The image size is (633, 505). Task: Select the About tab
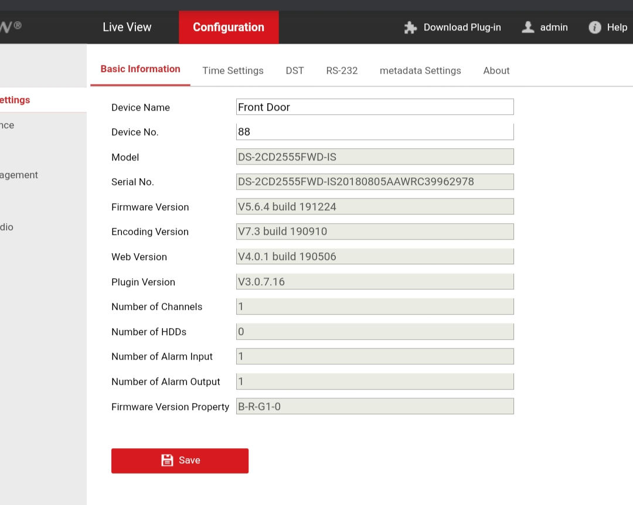pyautogui.click(x=496, y=70)
